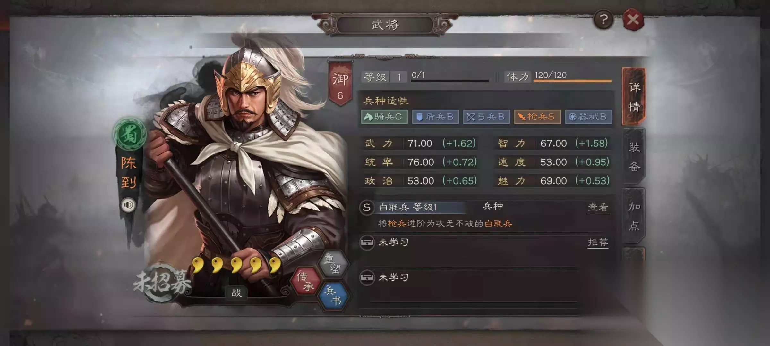Select the 枪兵S troop aptitude badge

(x=537, y=117)
